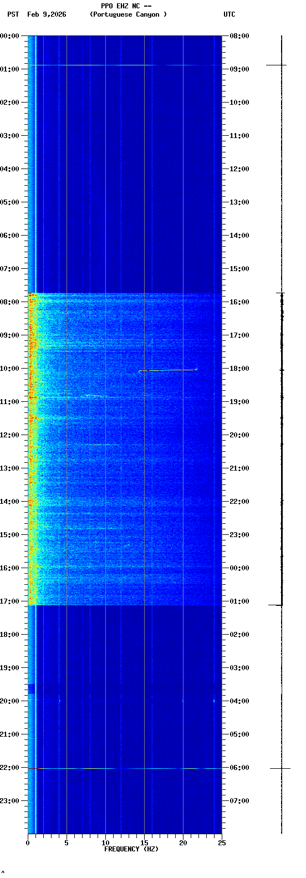Screen dimensions: 306x878
Task: Click the PST '01:00' time label
Action: click(x=9, y=69)
